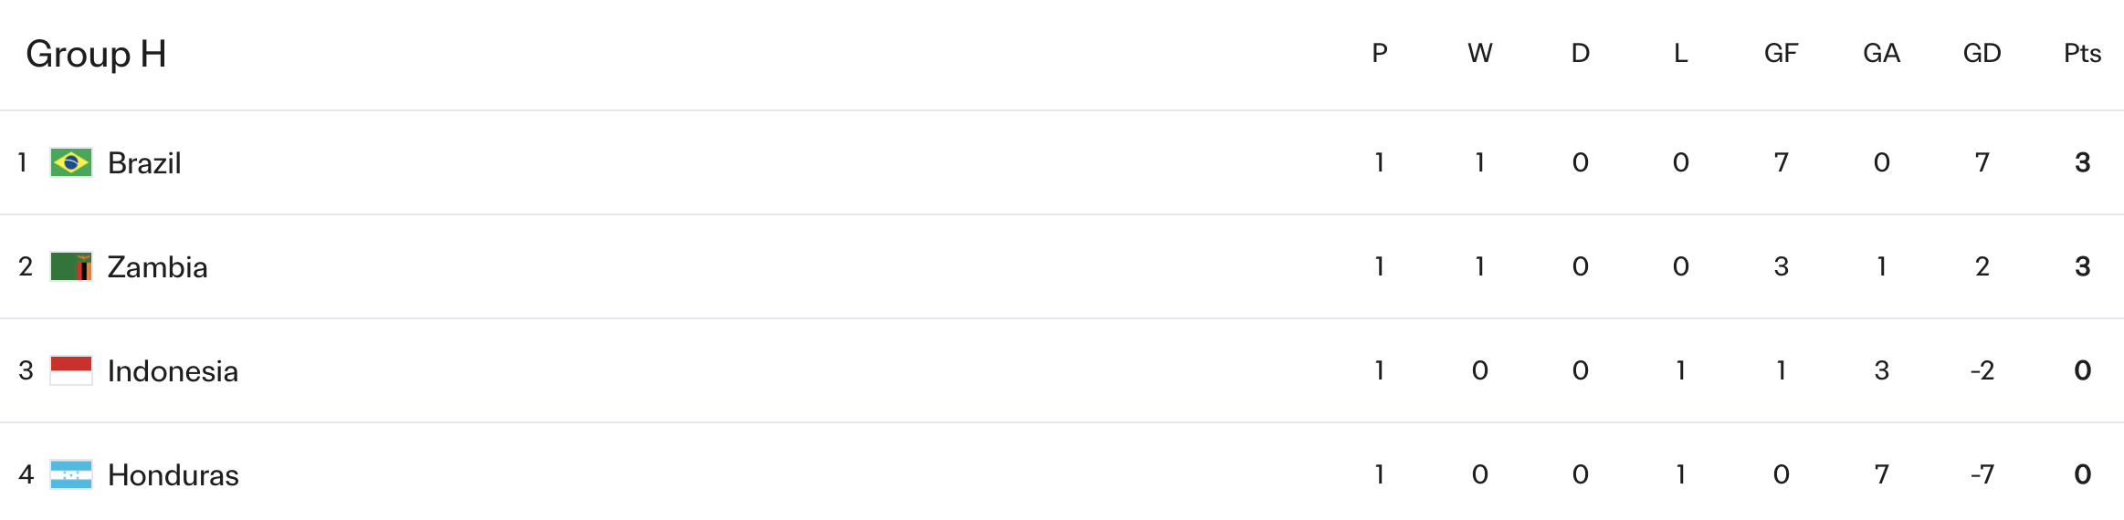Click the GD column header
The image size is (2124, 520).
(x=1982, y=53)
